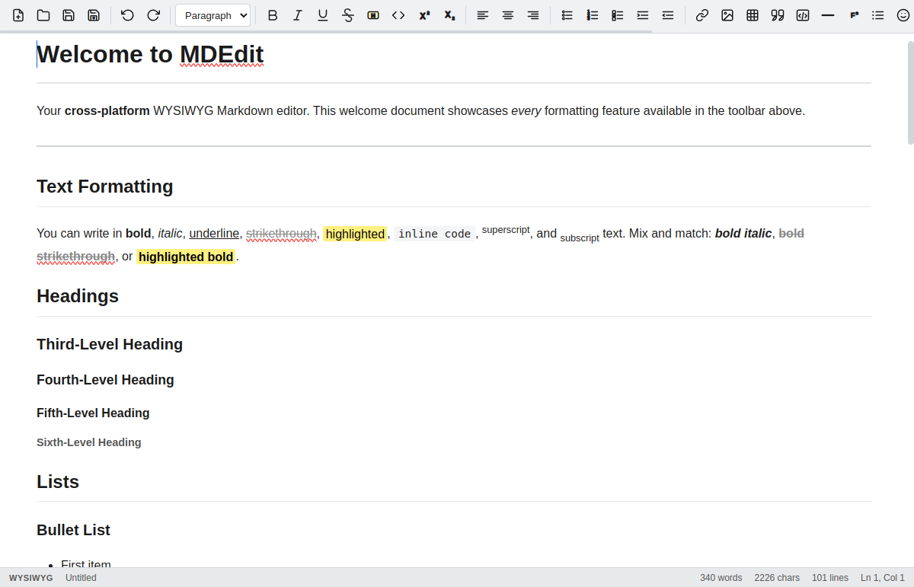
Task: Redo the last undone edit
Action: coord(153,15)
